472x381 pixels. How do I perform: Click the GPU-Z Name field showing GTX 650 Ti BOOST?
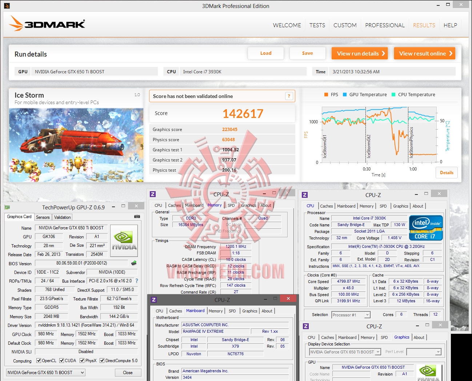click(x=71, y=228)
